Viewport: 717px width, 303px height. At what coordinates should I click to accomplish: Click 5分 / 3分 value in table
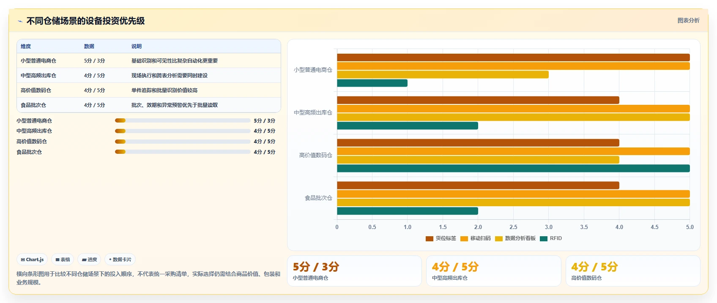pos(94,61)
